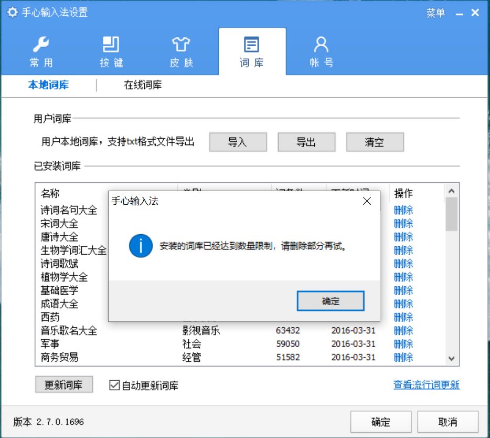Click the 导入 import button
The width and height of the screenshot is (490, 438).
coord(238,142)
